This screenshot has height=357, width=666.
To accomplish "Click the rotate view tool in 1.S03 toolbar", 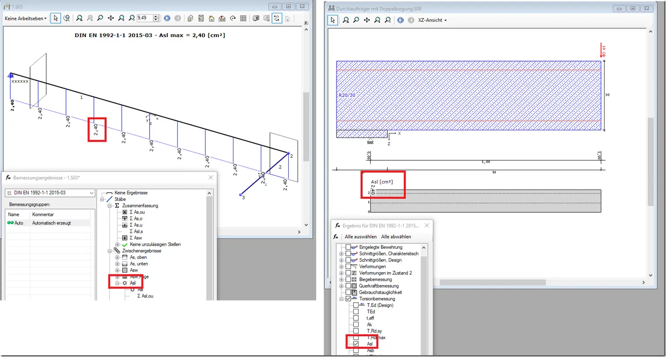I will point(67,18).
